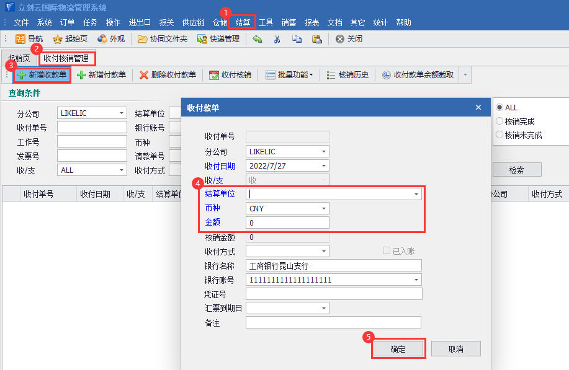Expand the 币种 currency dropdown in dialog

[x=324, y=209]
